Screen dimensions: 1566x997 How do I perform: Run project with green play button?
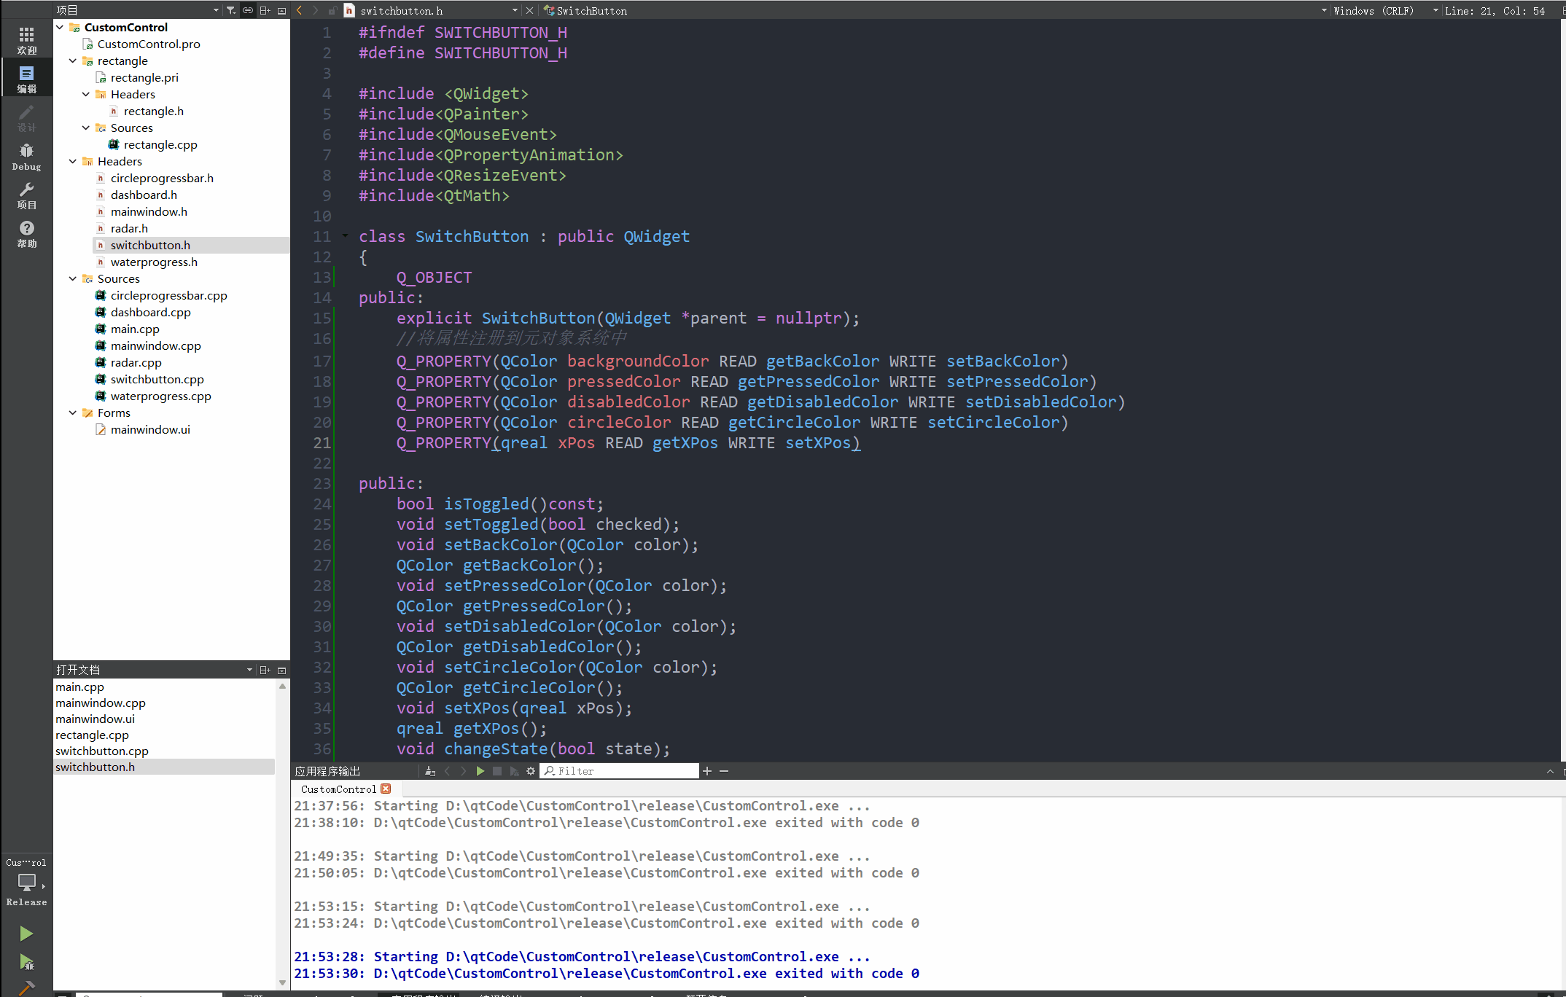click(x=26, y=934)
